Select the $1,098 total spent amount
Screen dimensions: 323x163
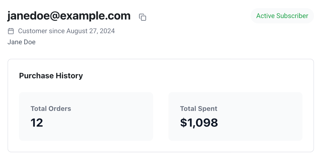(199, 123)
